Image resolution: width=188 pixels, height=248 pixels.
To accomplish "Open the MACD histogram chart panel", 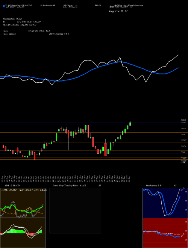I will tap(23, 233).
